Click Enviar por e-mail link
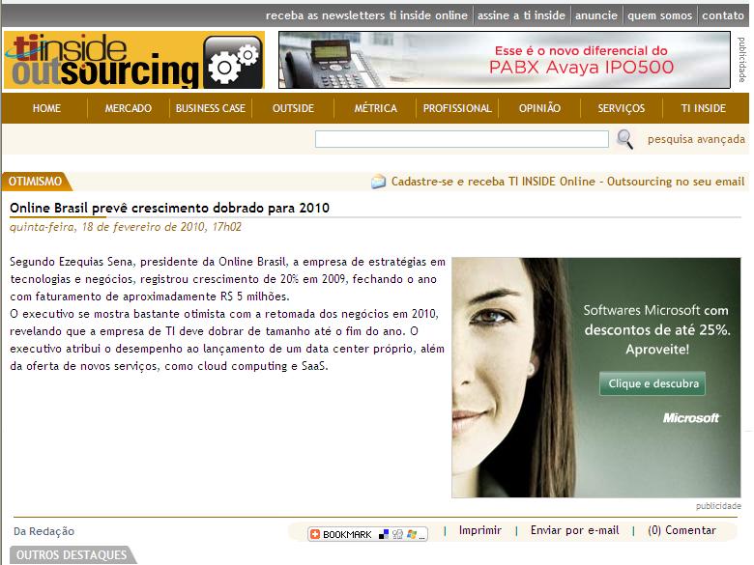This screenshot has height=565, width=754. (x=574, y=530)
